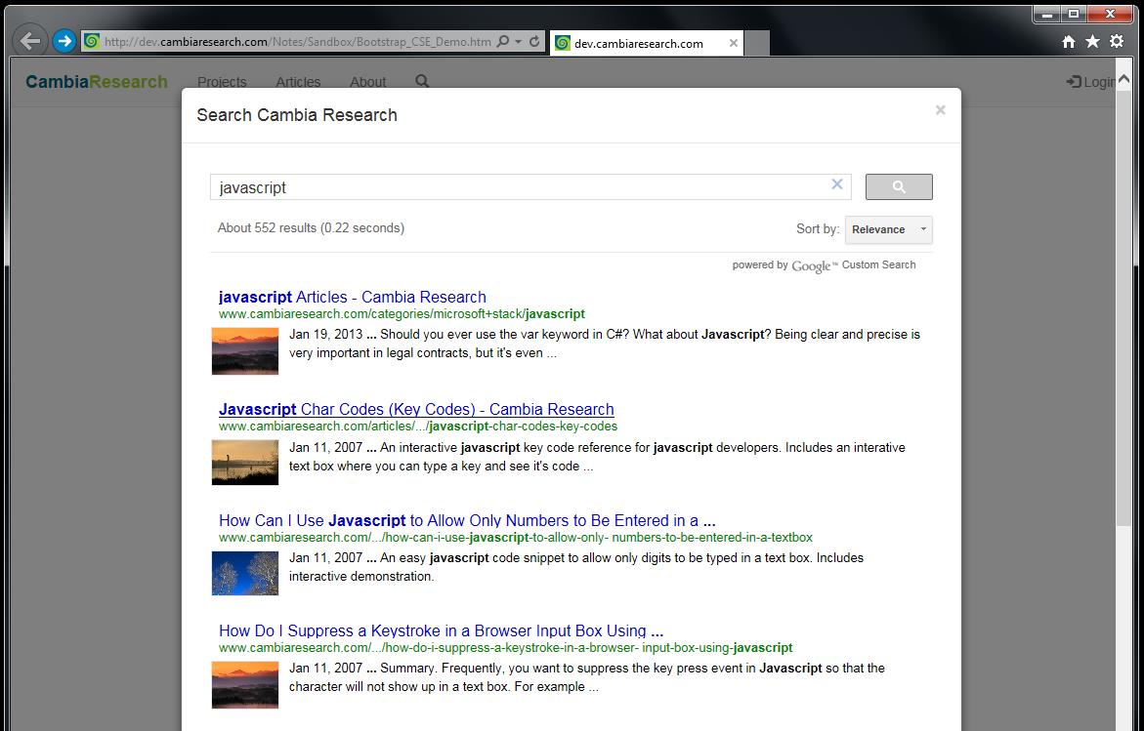The width and height of the screenshot is (1144, 731).
Task: Click the navbar search magnifier icon
Action: click(x=422, y=81)
